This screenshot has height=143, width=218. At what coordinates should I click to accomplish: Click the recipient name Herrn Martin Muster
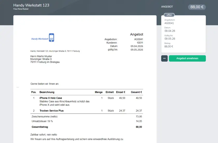coord(41,56)
